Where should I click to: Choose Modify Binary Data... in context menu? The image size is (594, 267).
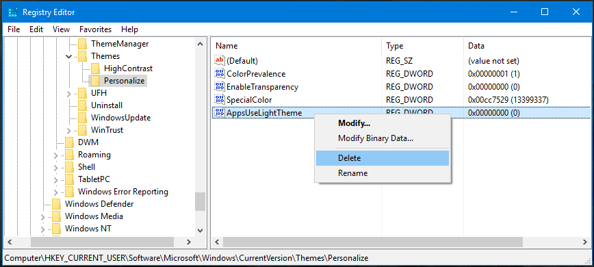pyautogui.click(x=383, y=138)
